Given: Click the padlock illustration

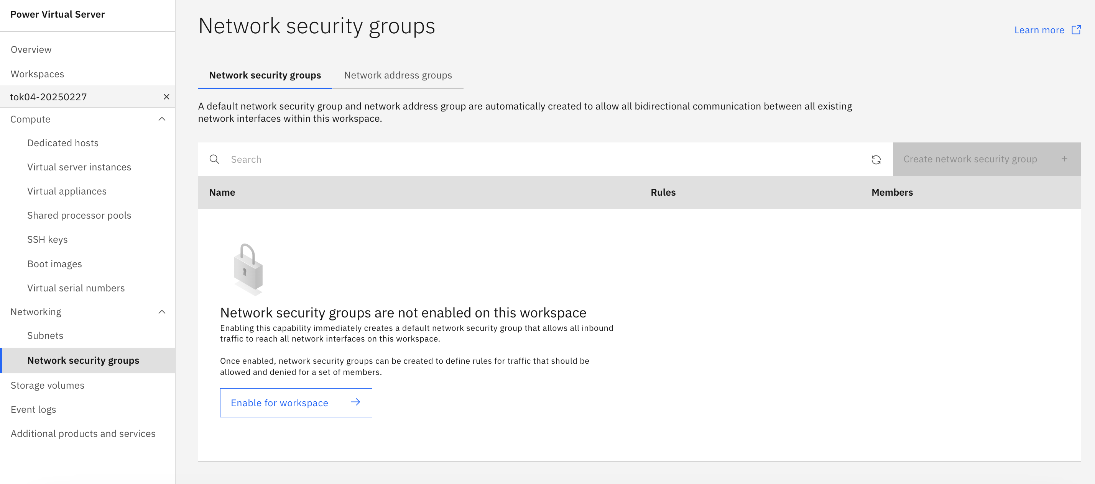Looking at the screenshot, I should 248,269.
